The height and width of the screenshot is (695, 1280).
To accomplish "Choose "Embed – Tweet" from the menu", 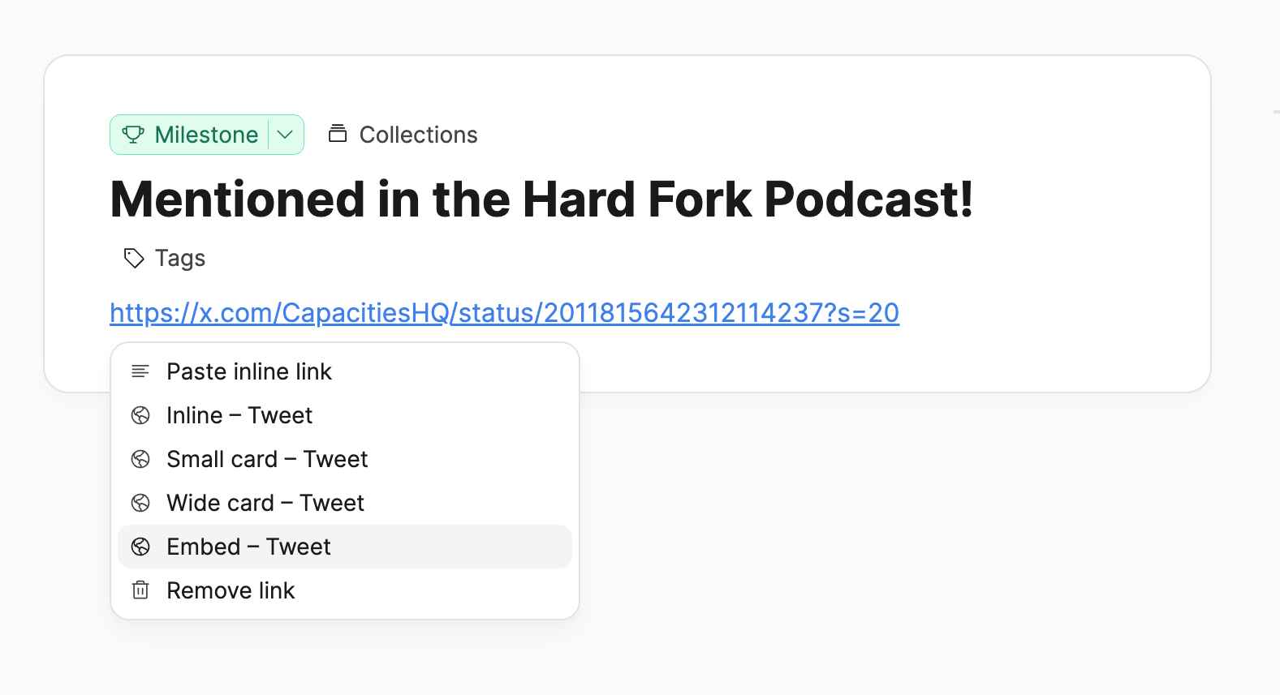I will click(x=248, y=547).
